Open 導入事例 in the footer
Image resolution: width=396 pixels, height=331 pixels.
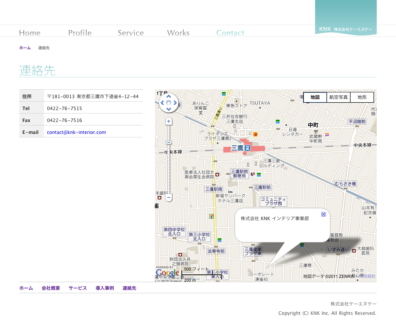pos(104,288)
